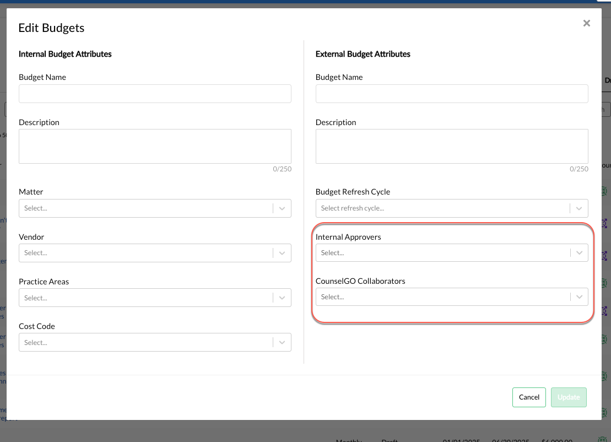This screenshot has width=611, height=442.
Task: Click the 0/250 counter under external Description
Action: [x=579, y=169]
